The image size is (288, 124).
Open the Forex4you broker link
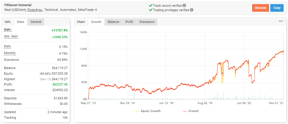[x=35, y=10]
